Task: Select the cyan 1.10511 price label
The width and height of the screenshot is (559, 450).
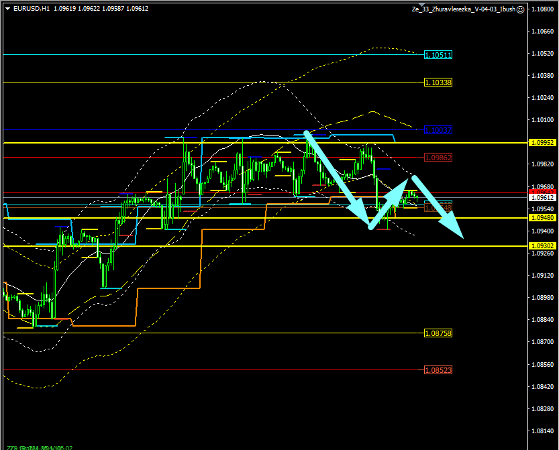Action: tap(438, 55)
